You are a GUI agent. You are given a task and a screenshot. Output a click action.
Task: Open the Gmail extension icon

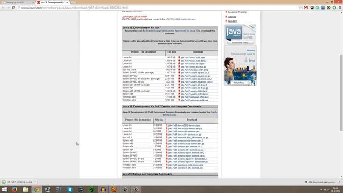point(306,8)
